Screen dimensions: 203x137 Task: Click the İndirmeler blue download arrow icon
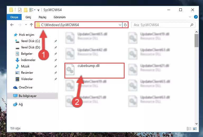[x=17, y=60]
